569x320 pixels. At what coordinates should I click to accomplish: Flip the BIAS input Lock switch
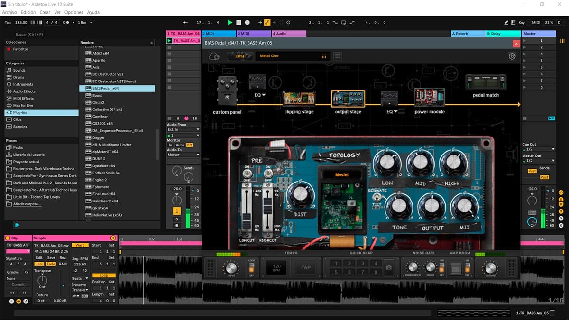pos(252,268)
